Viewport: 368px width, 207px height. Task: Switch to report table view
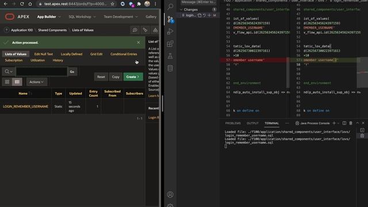coord(17,82)
